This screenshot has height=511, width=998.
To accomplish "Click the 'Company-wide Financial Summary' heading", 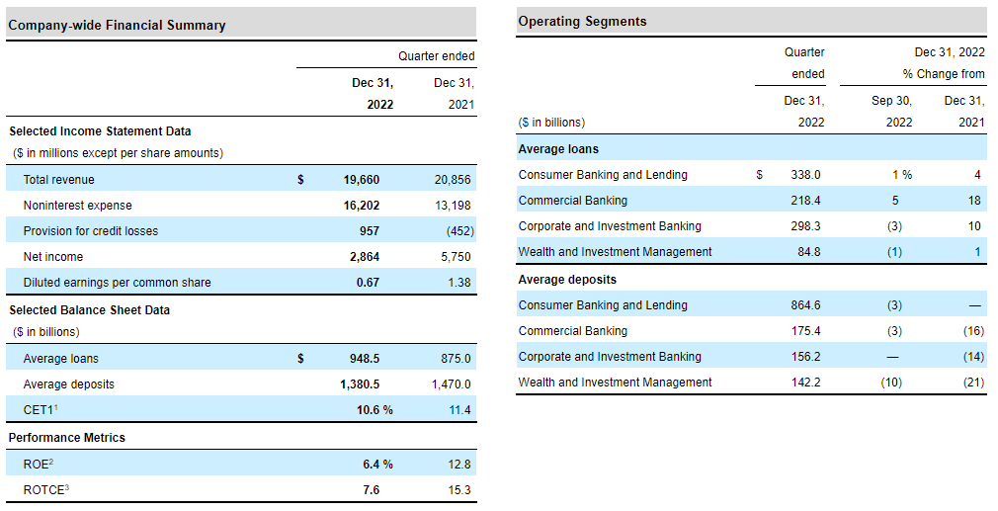I will tap(118, 26).
